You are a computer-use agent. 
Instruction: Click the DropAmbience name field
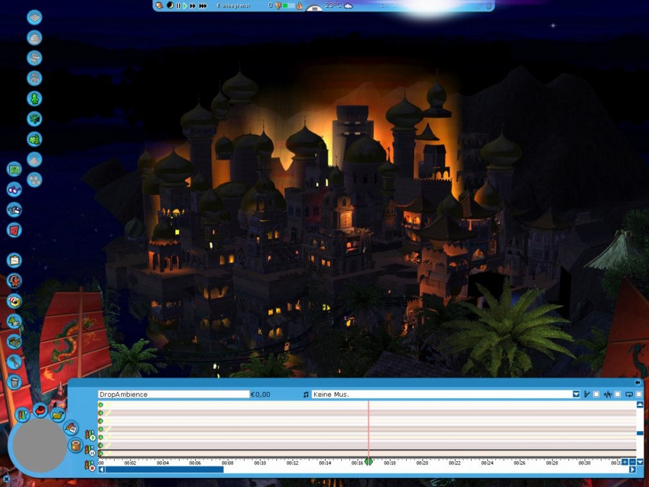pos(173,394)
